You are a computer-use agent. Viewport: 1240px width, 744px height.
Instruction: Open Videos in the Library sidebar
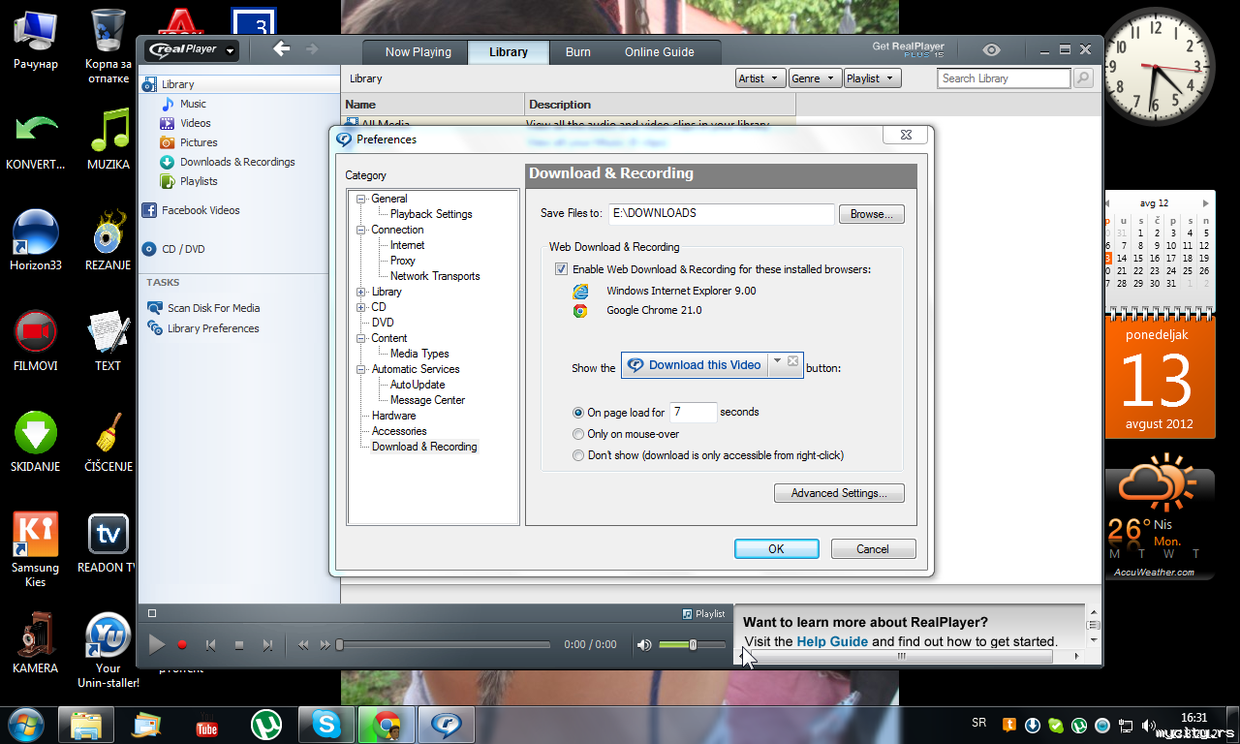pos(195,123)
